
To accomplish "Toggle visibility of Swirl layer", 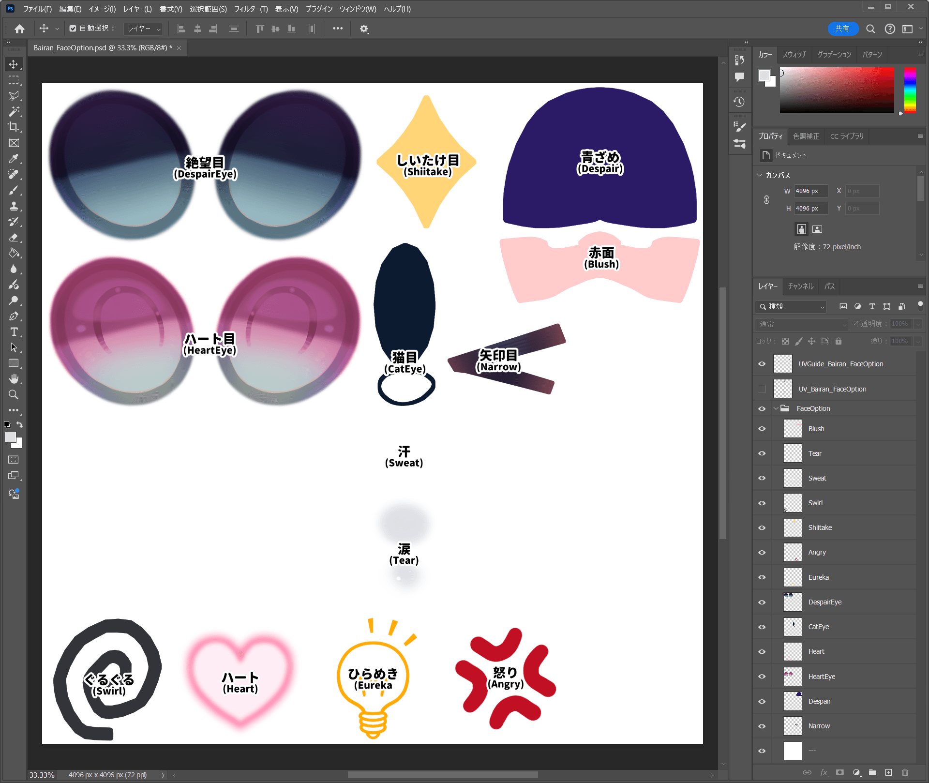I will (762, 503).
